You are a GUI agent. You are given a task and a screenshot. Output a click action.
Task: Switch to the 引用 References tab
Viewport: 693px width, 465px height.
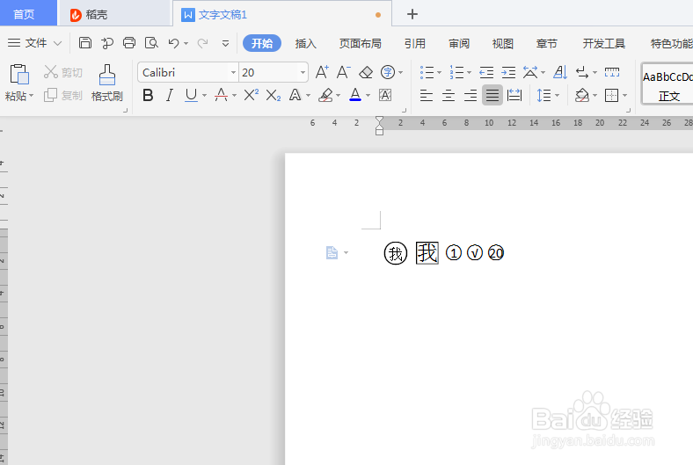[x=414, y=43]
